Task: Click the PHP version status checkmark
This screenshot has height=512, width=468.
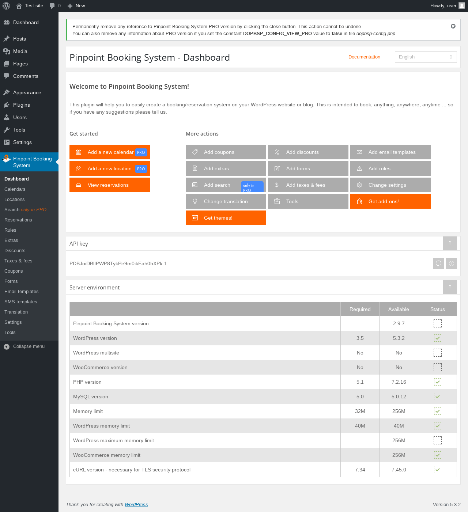Action: pyautogui.click(x=438, y=382)
